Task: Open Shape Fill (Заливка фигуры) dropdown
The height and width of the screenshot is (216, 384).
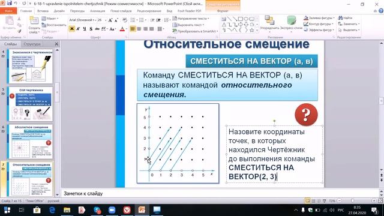Action: tap(319, 18)
